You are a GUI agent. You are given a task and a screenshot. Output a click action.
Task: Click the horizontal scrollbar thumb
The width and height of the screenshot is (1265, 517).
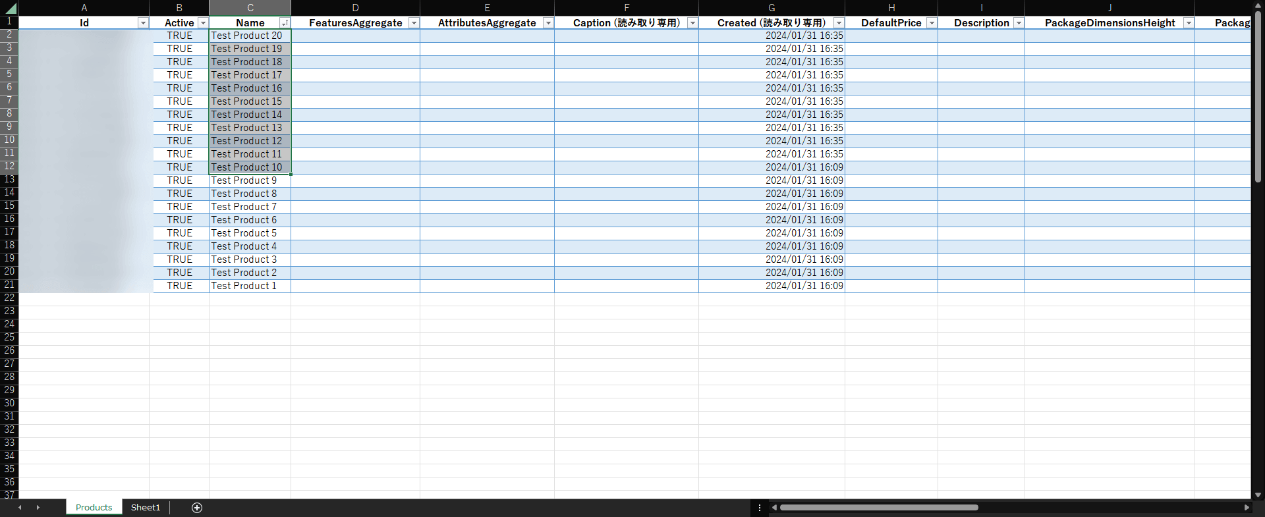pos(879,508)
